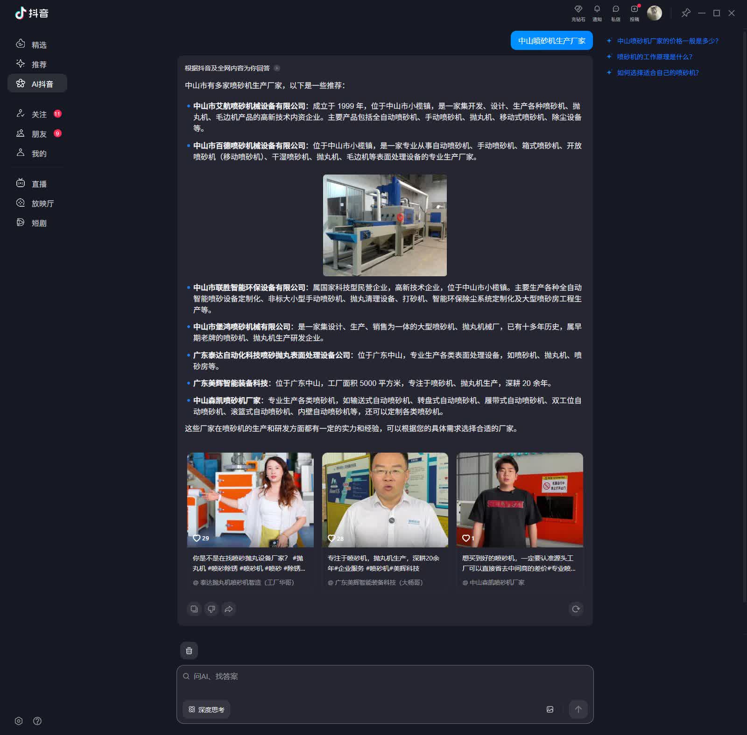Open private messages icon
The width and height of the screenshot is (747, 735).
pos(616,13)
